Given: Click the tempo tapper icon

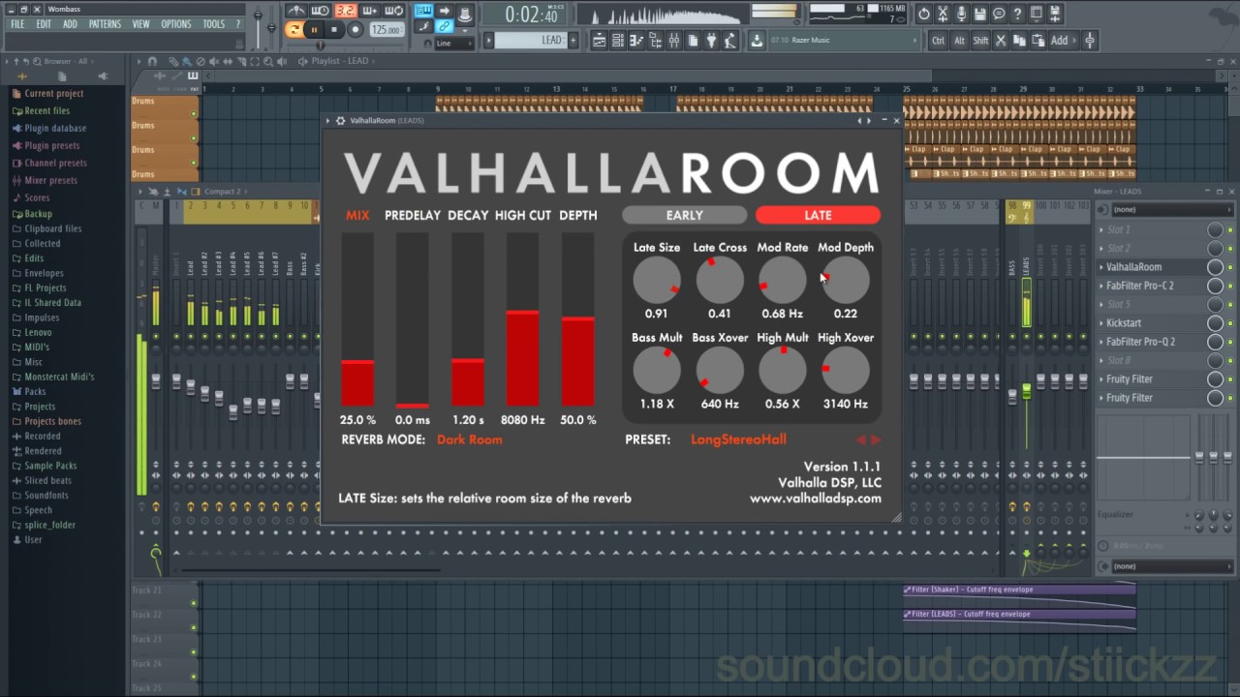Looking at the screenshot, I should pos(729,40).
